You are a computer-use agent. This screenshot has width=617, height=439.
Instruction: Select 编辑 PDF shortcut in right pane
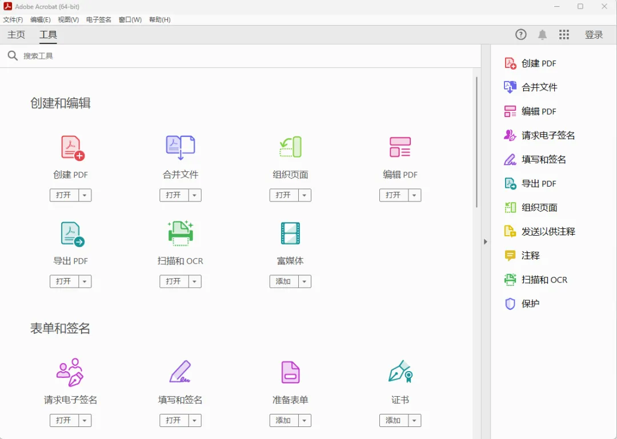point(530,111)
